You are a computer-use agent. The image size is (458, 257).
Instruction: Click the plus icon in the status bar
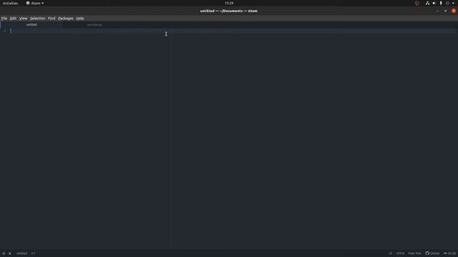pyautogui.click(x=4, y=253)
